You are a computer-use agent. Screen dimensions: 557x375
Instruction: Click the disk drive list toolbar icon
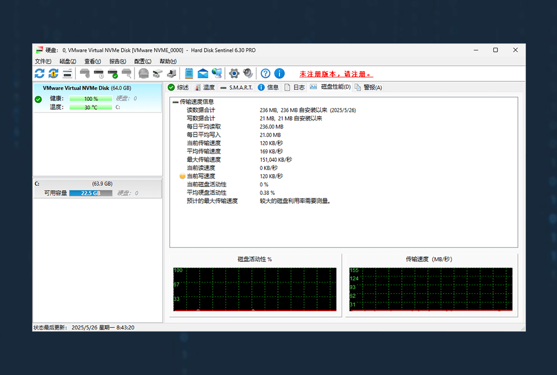pos(67,73)
